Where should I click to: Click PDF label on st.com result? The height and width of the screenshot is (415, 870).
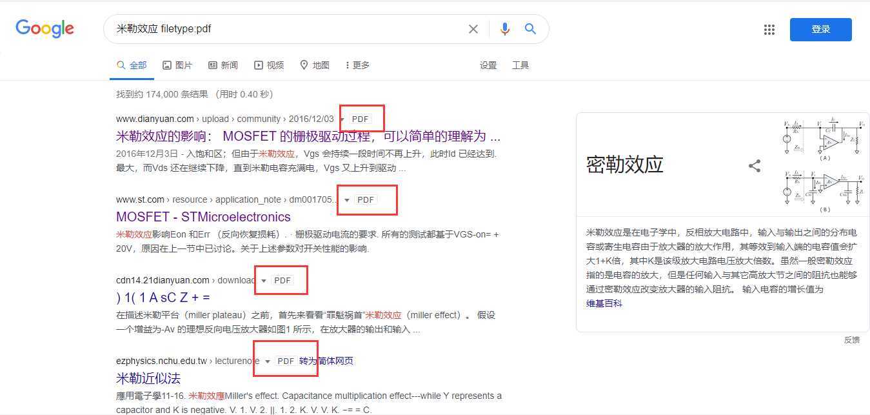366,200
